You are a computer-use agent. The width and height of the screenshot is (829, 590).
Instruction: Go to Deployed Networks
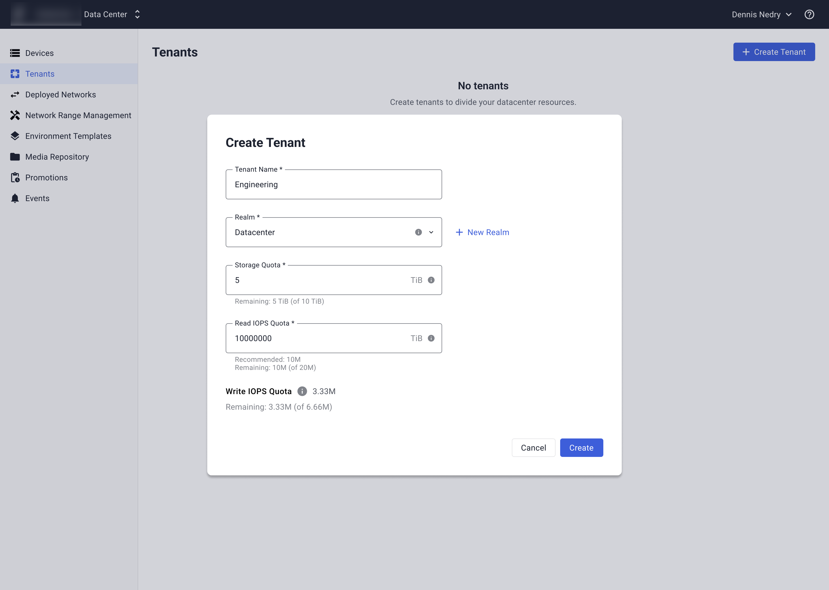61,94
